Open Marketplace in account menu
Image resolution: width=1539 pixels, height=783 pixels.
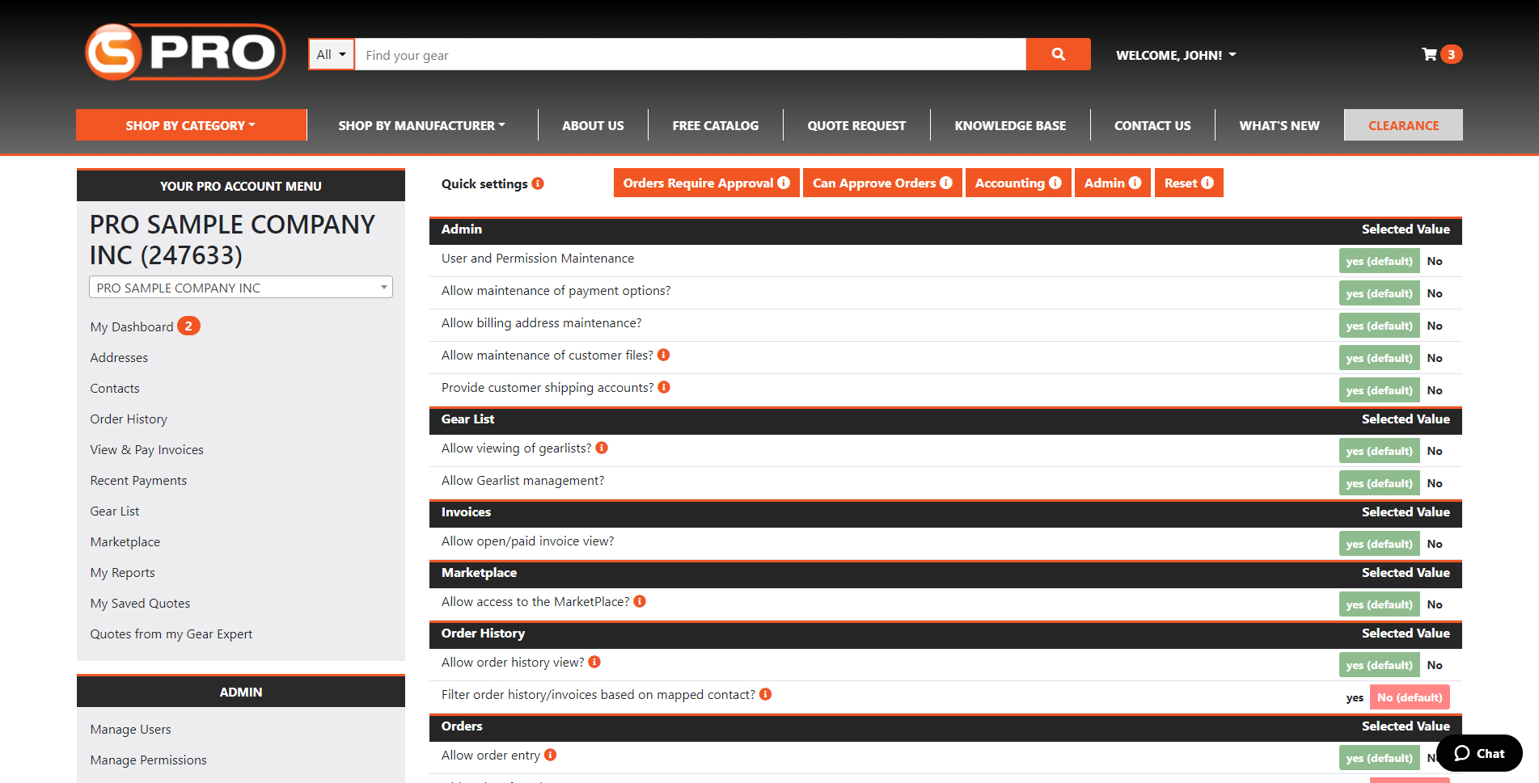click(x=125, y=541)
